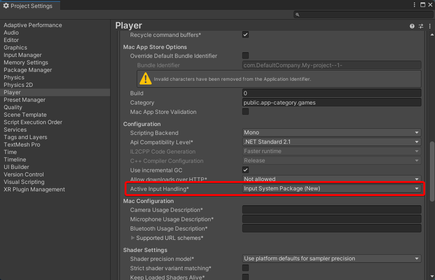The width and height of the screenshot is (435, 280).
Task: Click the Shader Settings heading
Action: pos(145,250)
